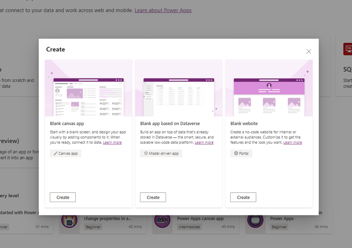Screen dimensions: 352x248
Task: Dismiss the Create dialog
Action: 309,51
